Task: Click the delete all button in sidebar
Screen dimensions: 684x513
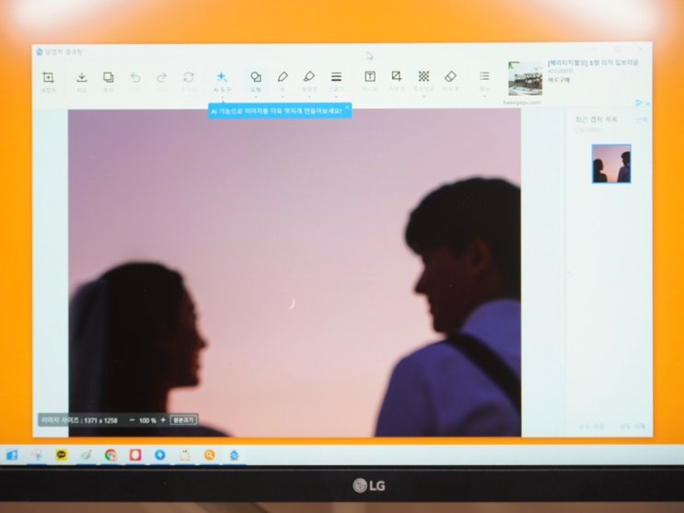Action: pos(632,426)
